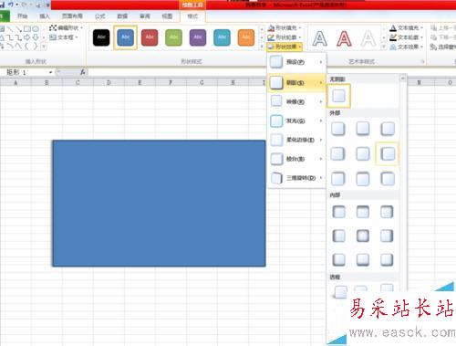
Task: Apply inner shadow inside diagonal bottom left
Action: click(338, 260)
